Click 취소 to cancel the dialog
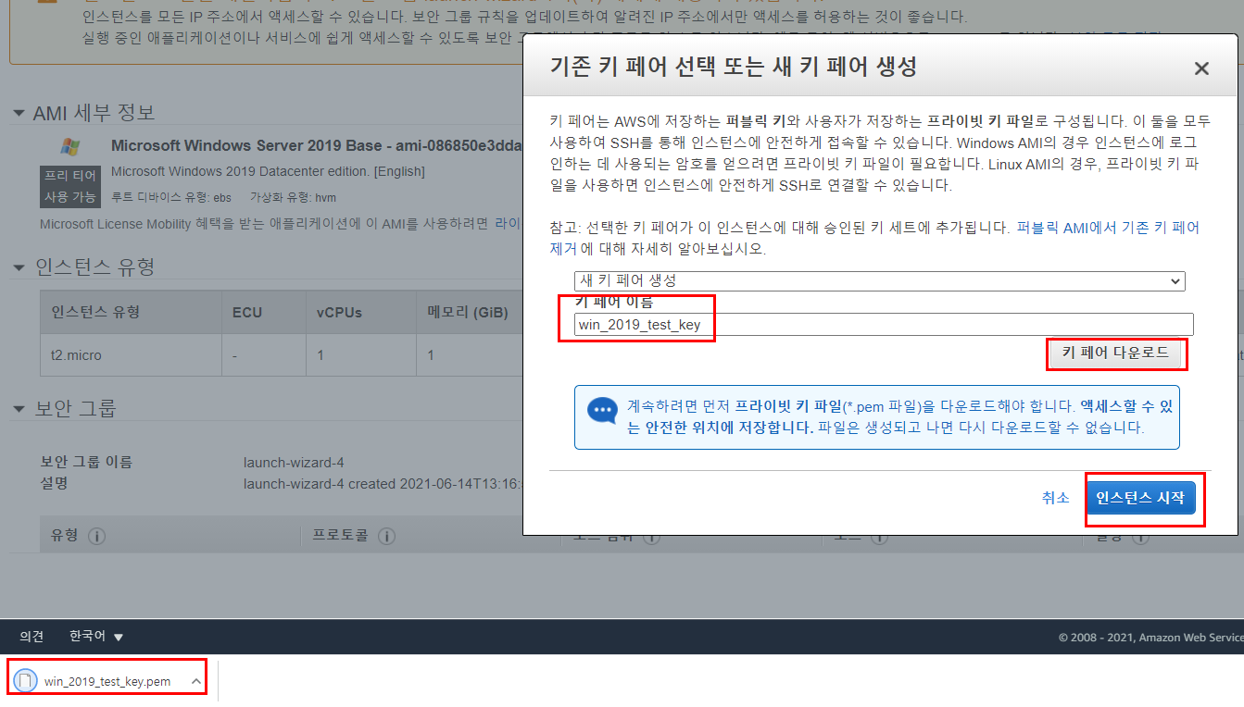Viewport: 1244px width, 707px height. [1056, 498]
